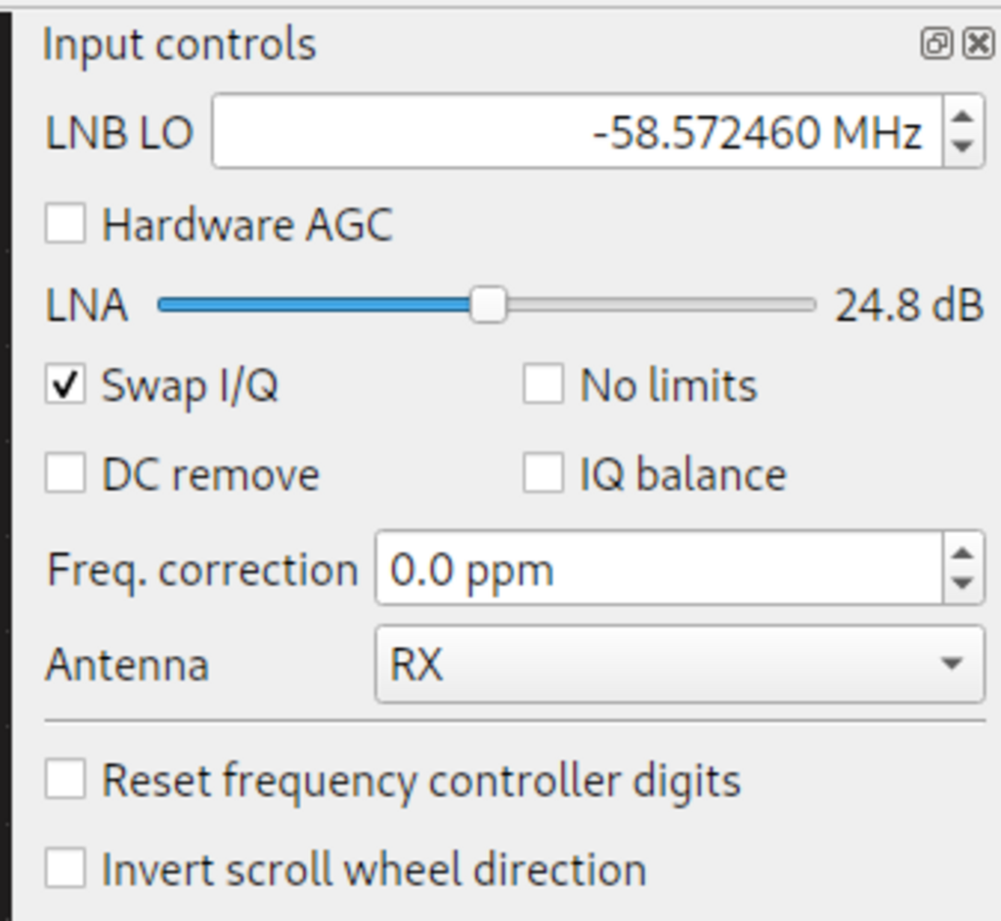1001x921 pixels.
Task: Click the 24.8 dB gain readout
Action: pyautogui.click(x=908, y=306)
